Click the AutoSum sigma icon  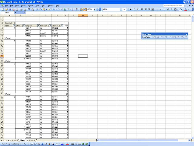pos(68,9)
